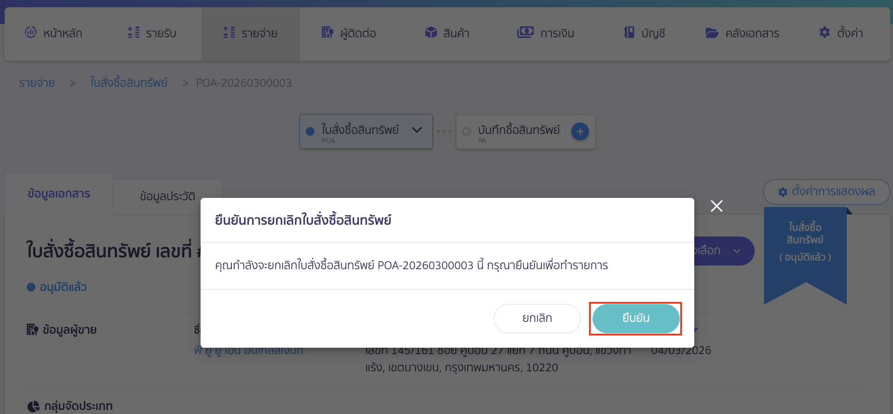This screenshot has height=414, width=893.
Task: Select the ใบสั่งซื้อสินทรัพย์ POA radio indicator
Action: tap(310, 130)
